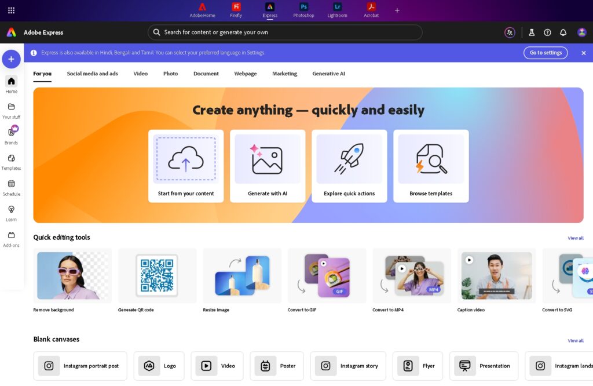Open Photoshop from the top app bar
The height and width of the screenshot is (386, 593).
pos(303,9)
